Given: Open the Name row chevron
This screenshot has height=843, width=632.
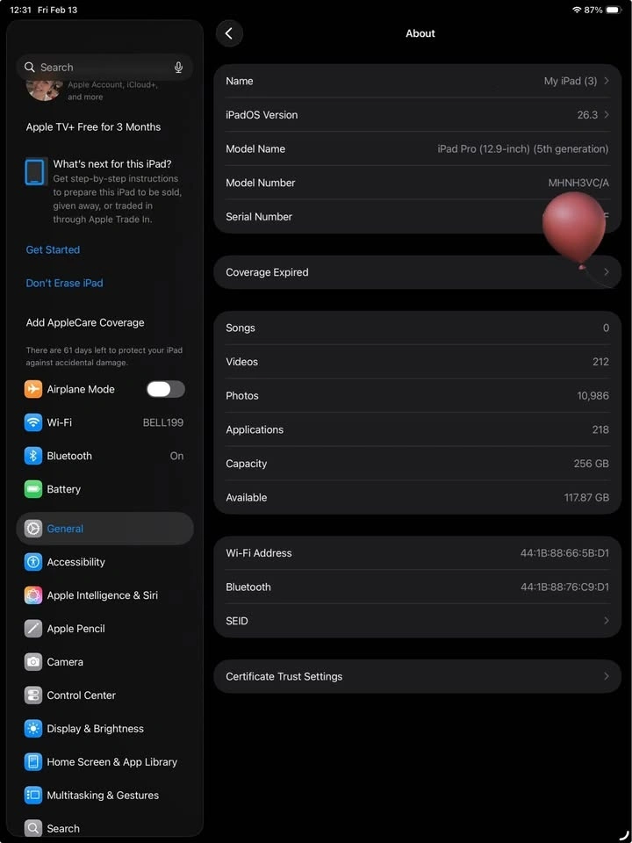Looking at the screenshot, I should point(606,81).
